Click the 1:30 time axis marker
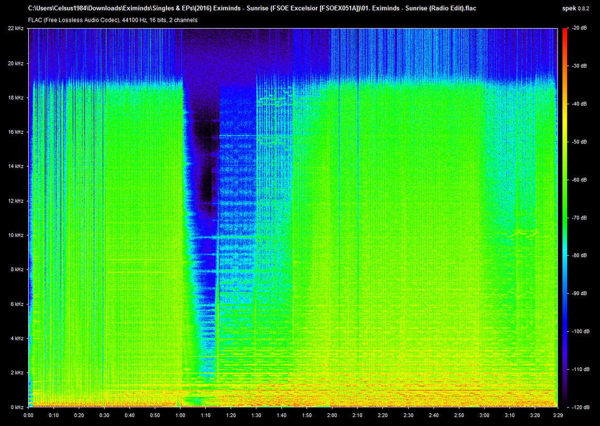The width and height of the screenshot is (600, 426). point(256,415)
